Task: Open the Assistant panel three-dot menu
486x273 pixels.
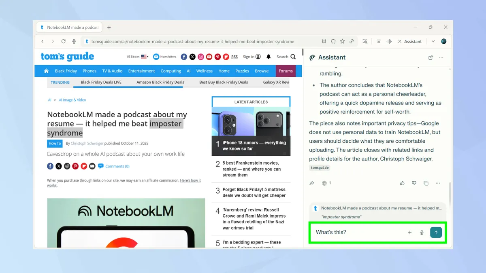Action: (x=441, y=58)
